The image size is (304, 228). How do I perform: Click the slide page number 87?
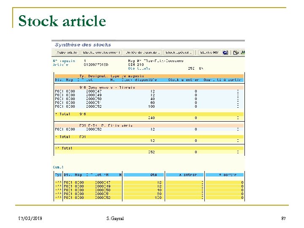coord(283,218)
